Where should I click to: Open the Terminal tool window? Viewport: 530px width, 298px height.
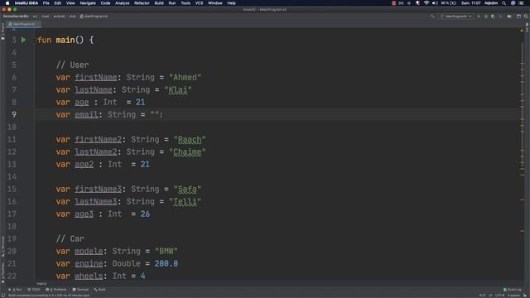click(80, 290)
